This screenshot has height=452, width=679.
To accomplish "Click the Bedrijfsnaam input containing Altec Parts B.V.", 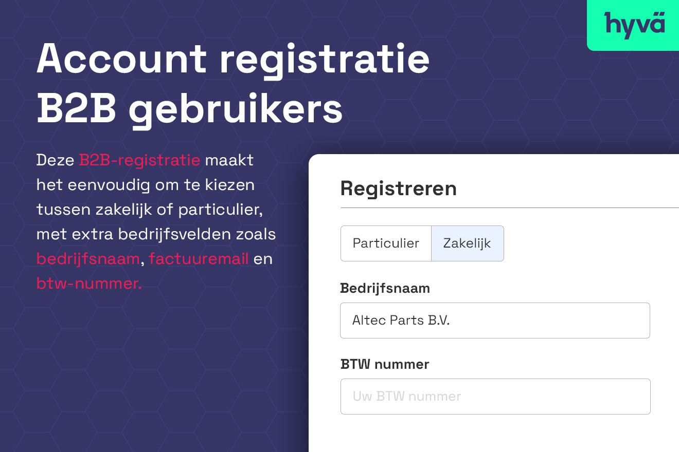I will (494, 321).
